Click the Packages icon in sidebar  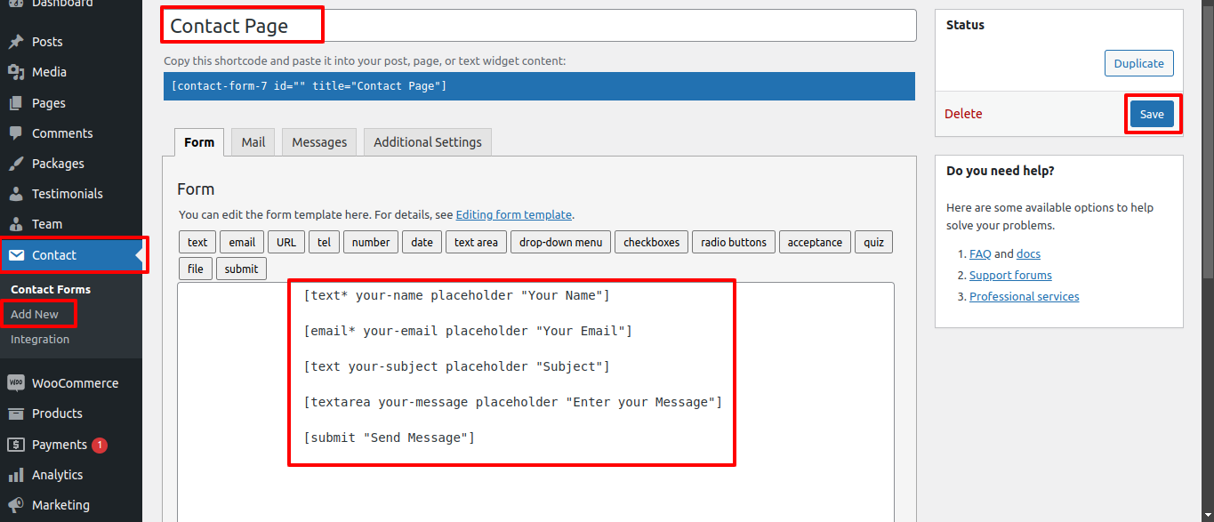click(15, 164)
